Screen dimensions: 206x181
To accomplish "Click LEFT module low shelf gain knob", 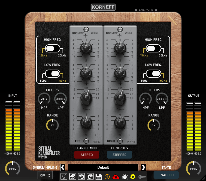I will click(86, 73).
